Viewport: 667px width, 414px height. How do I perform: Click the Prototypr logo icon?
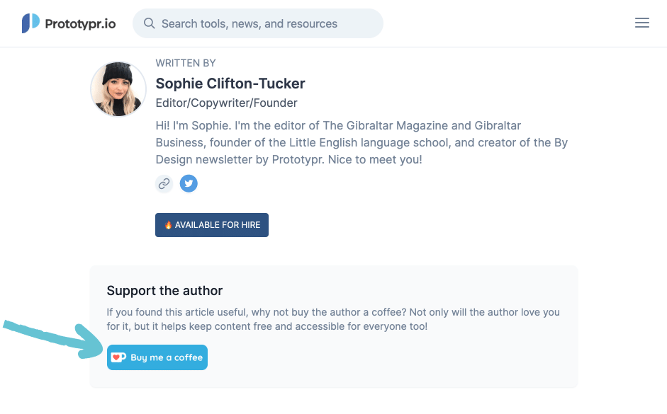(30, 23)
